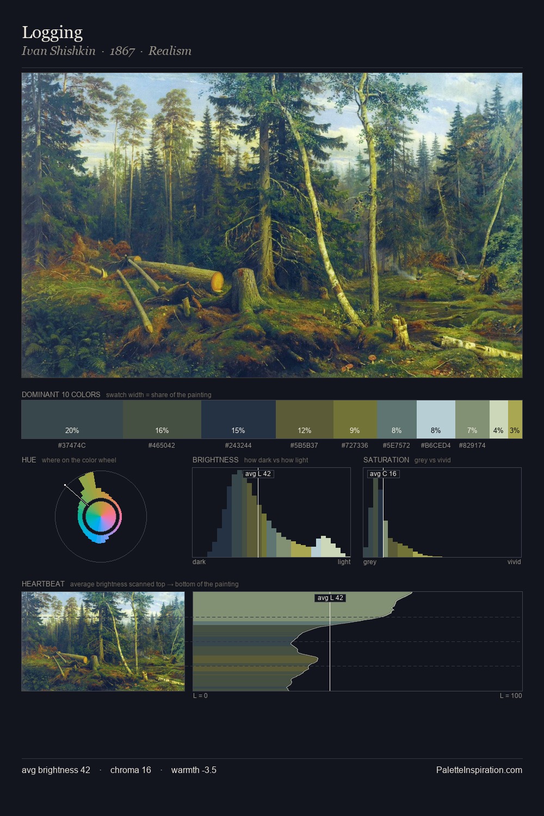Viewport: 544px width, 816px height.
Task: Select the 4% pale cream swatch
Action: click(x=499, y=419)
